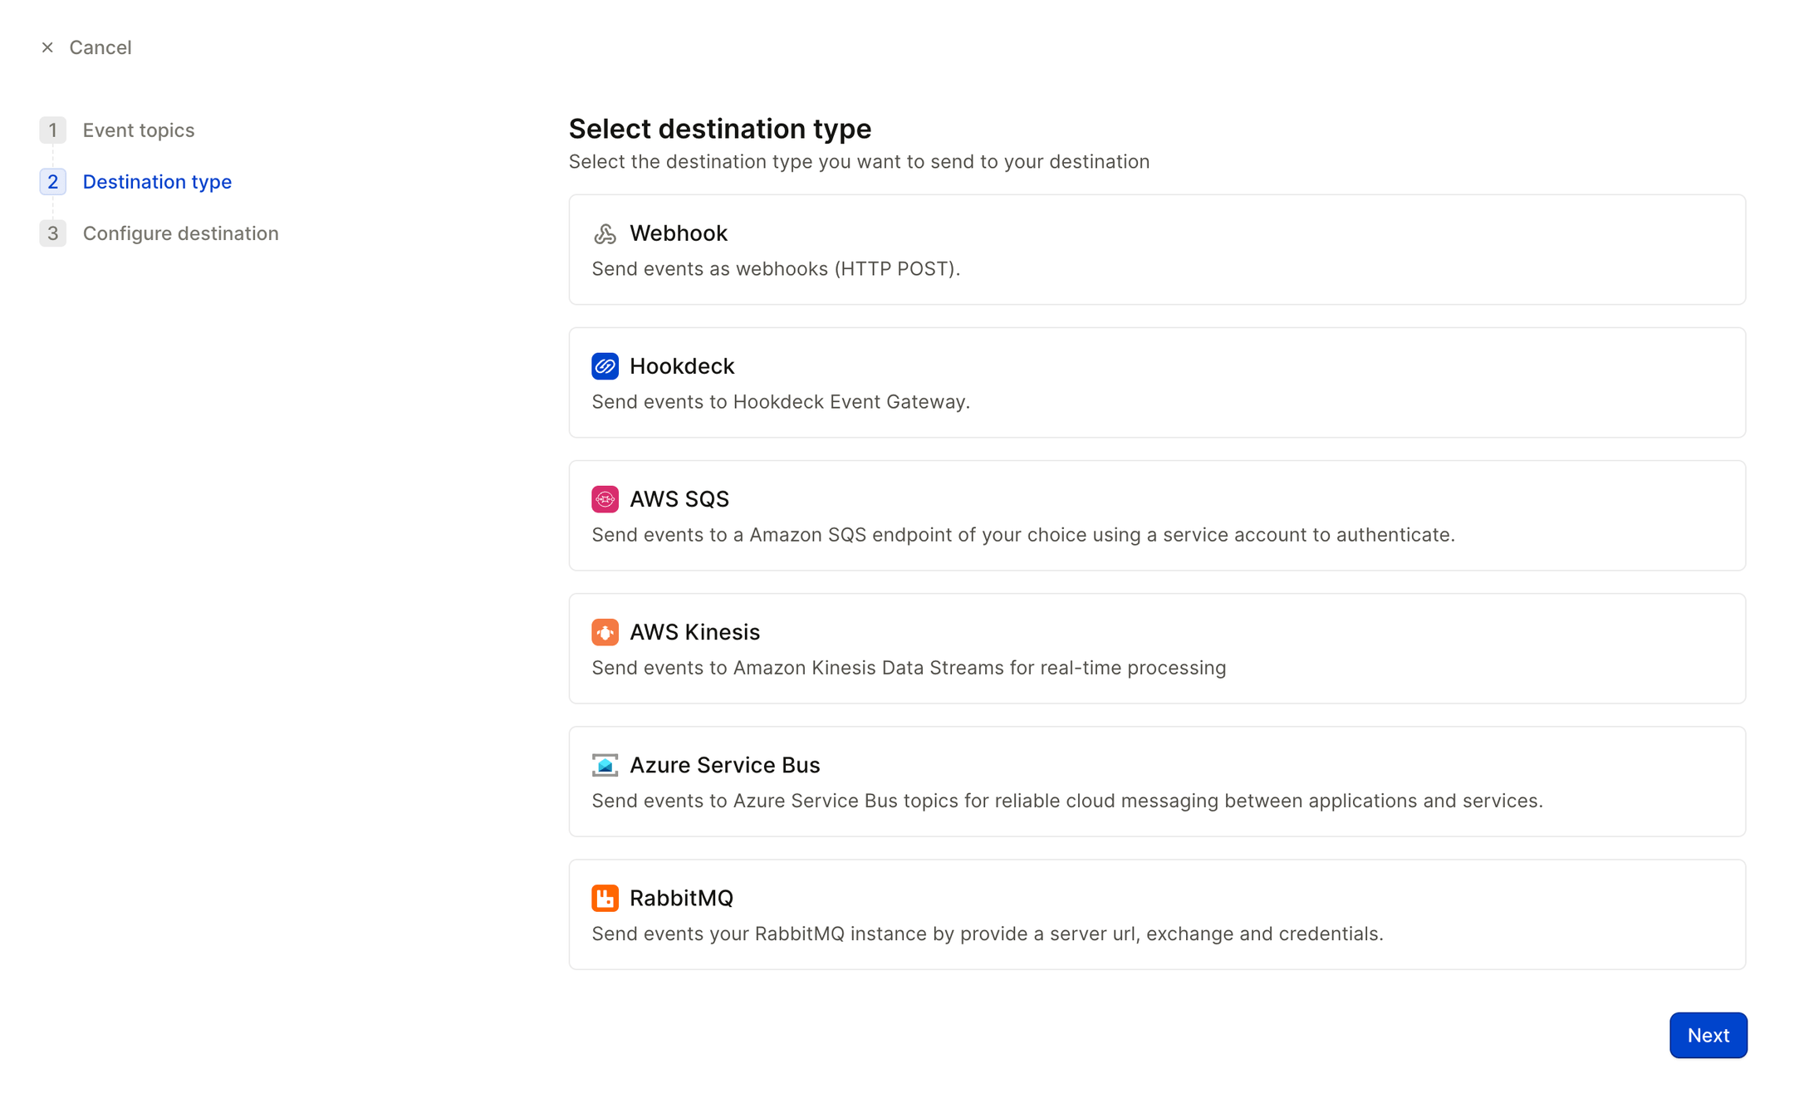The width and height of the screenshot is (1794, 1103).
Task: Click the Destination type step label
Action: pyautogui.click(x=157, y=181)
